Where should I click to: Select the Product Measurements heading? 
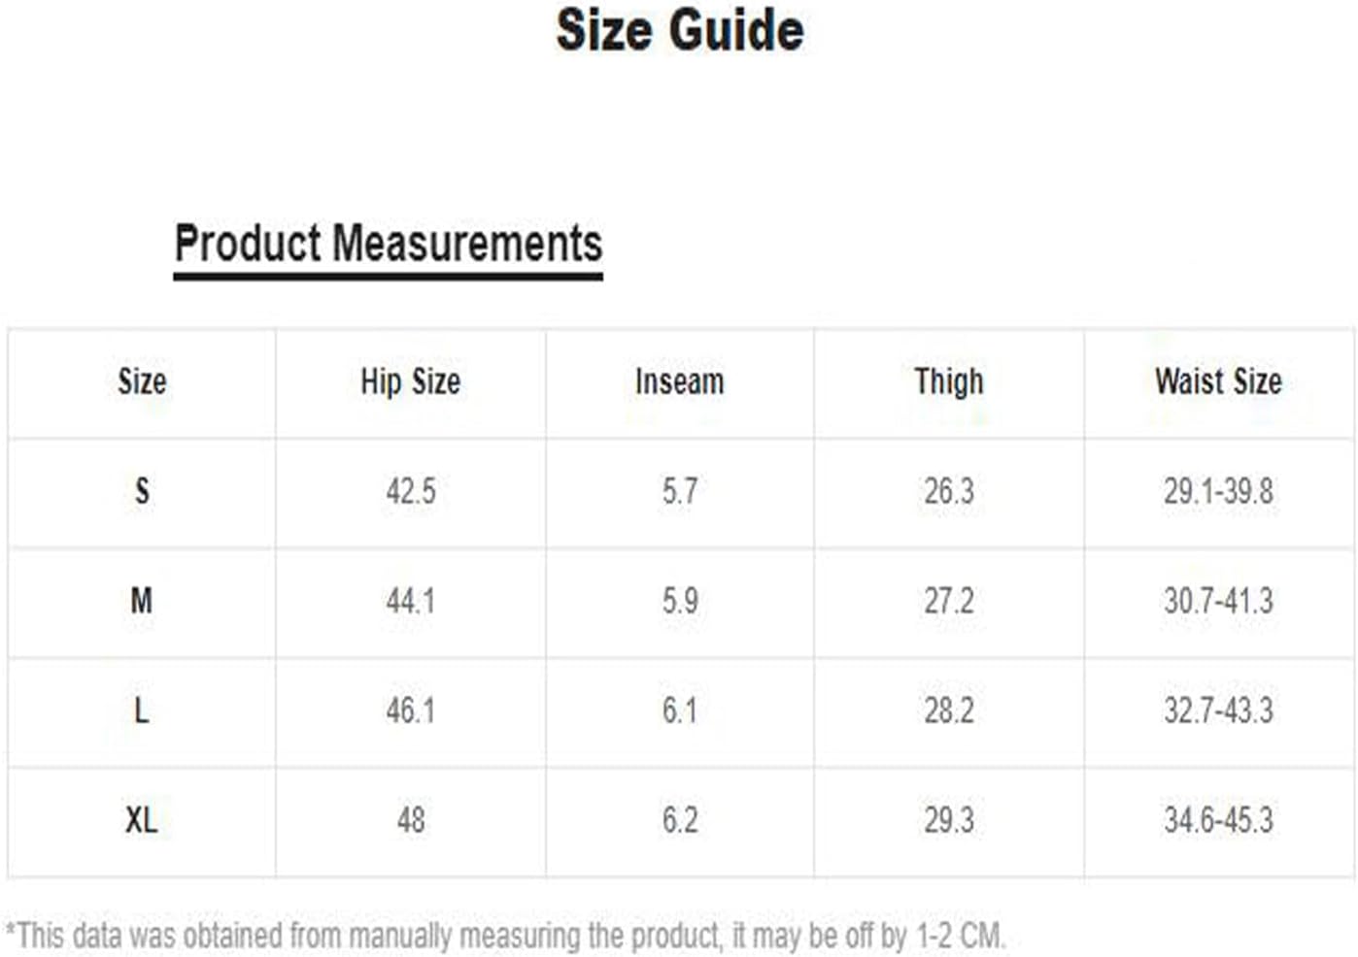click(389, 244)
